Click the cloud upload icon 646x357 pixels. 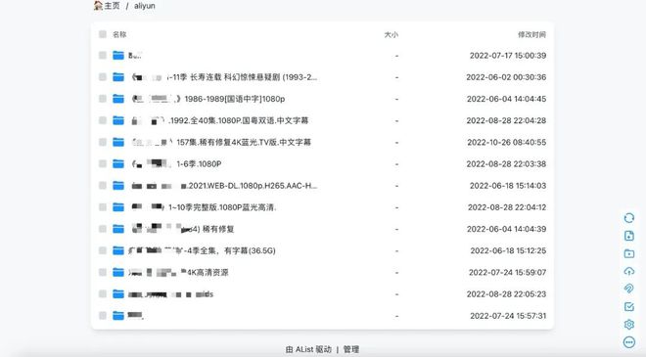click(x=629, y=271)
